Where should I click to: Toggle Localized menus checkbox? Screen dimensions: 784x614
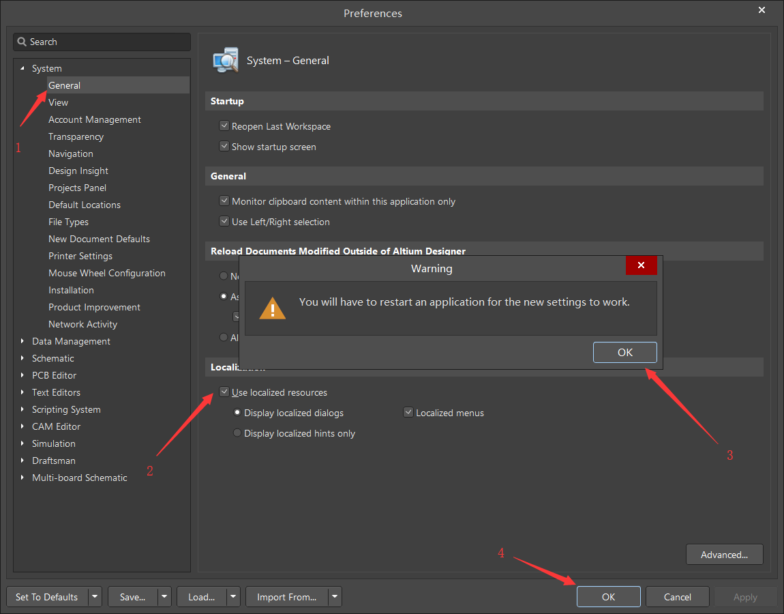(408, 412)
